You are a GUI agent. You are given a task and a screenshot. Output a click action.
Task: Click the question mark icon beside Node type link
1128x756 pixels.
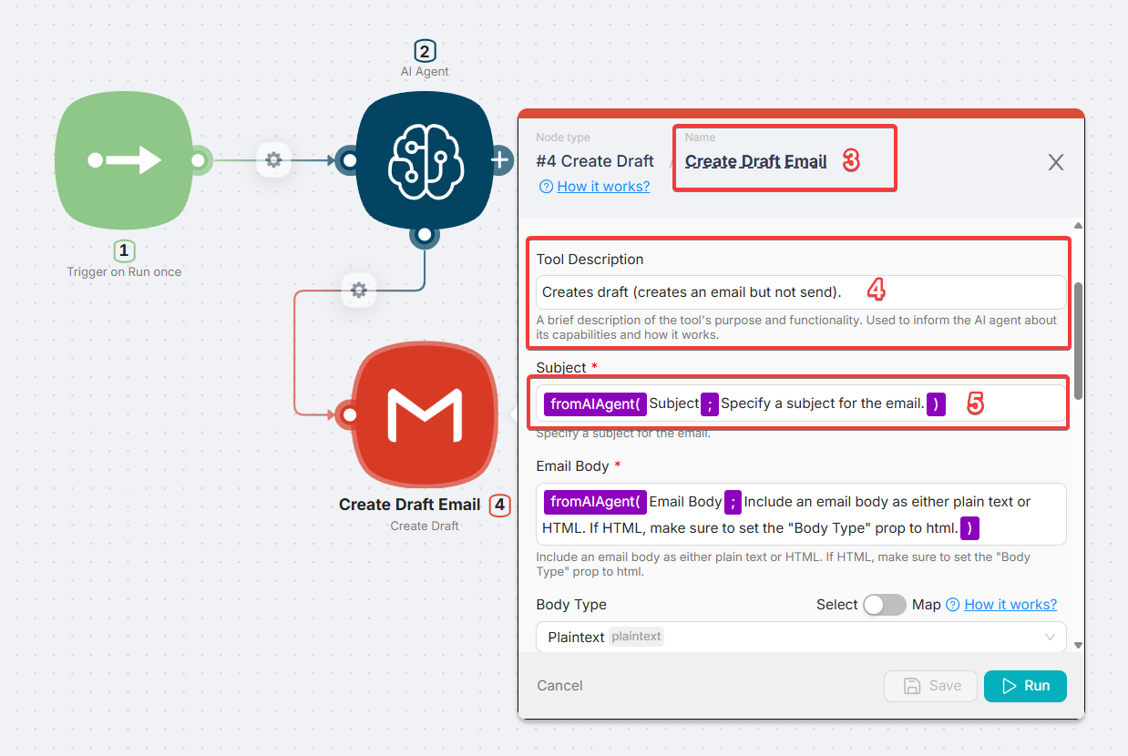pyautogui.click(x=546, y=187)
